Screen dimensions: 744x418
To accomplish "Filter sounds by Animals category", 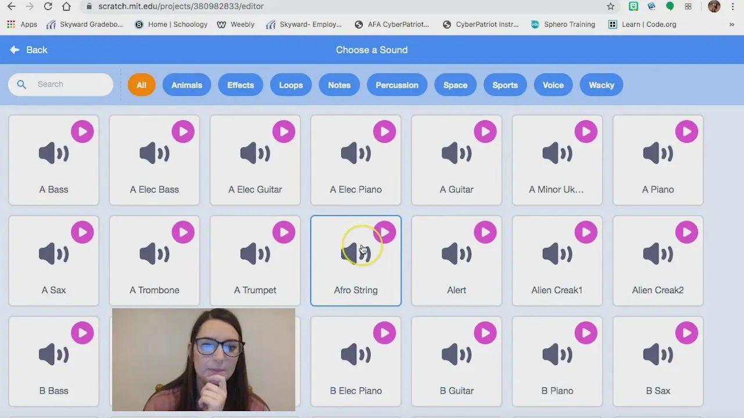I will pyautogui.click(x=187, y=85).
